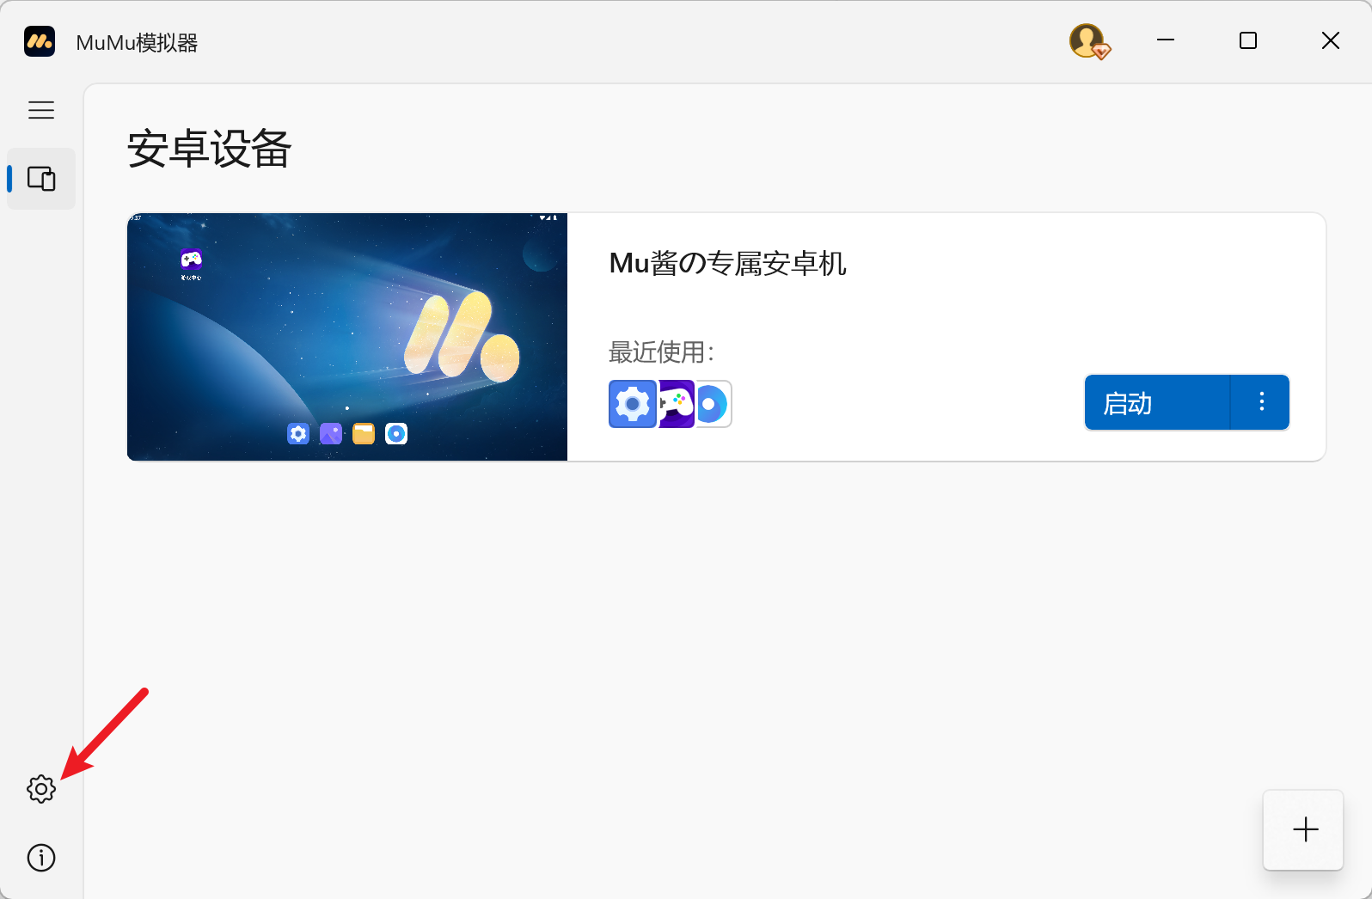Viewport: 1372px width, 899px height.
Task: Maximize the MuMu emulator window
Action: pos(1248,41)
